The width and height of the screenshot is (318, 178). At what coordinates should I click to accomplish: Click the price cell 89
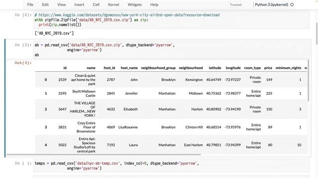pyautogui.click(x=270, y=127)
